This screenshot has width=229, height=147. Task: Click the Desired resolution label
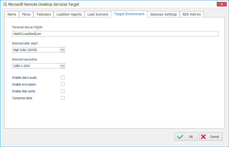[x=25, y=59]
